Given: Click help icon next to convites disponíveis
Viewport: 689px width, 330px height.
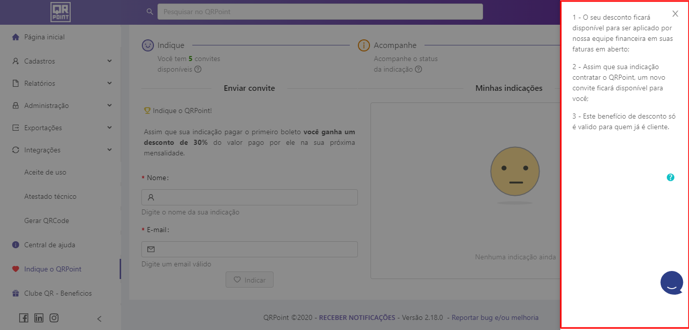Looking at the screenshot, I should click(x=198, y=70).
